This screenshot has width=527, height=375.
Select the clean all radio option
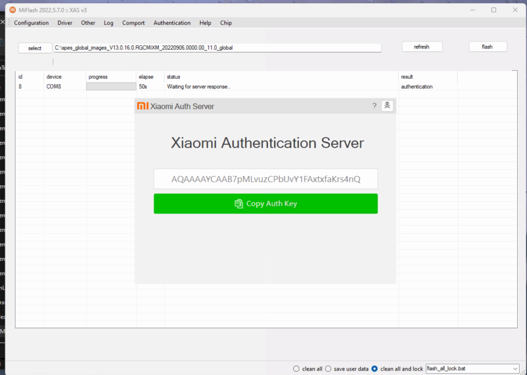[296, 369]
